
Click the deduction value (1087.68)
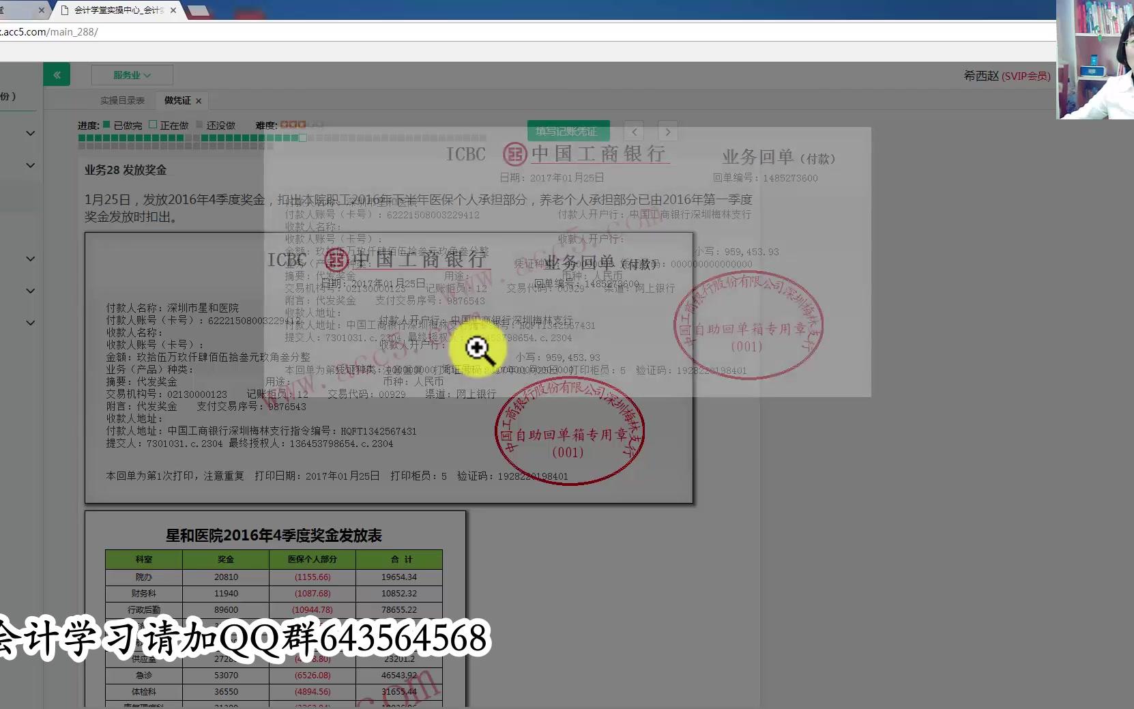coord(312,594)
